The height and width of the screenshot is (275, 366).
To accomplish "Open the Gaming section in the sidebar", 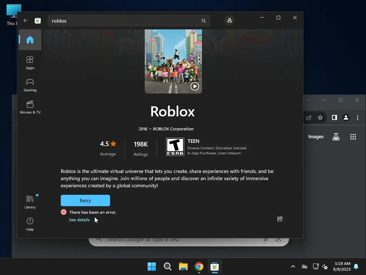I will [x=30, y=85].
